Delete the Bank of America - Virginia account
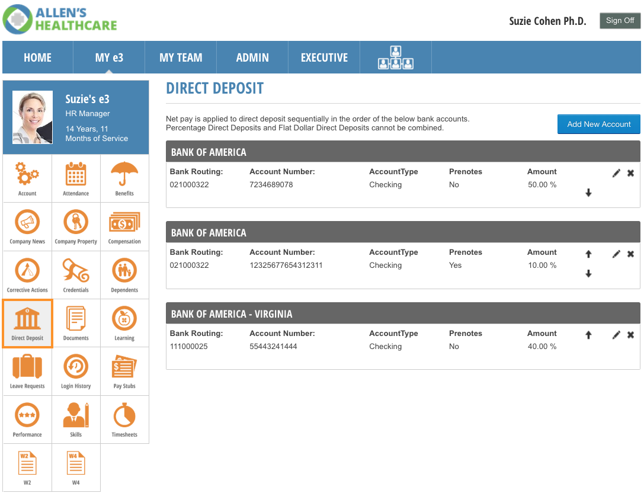 (x=630, y=335)
